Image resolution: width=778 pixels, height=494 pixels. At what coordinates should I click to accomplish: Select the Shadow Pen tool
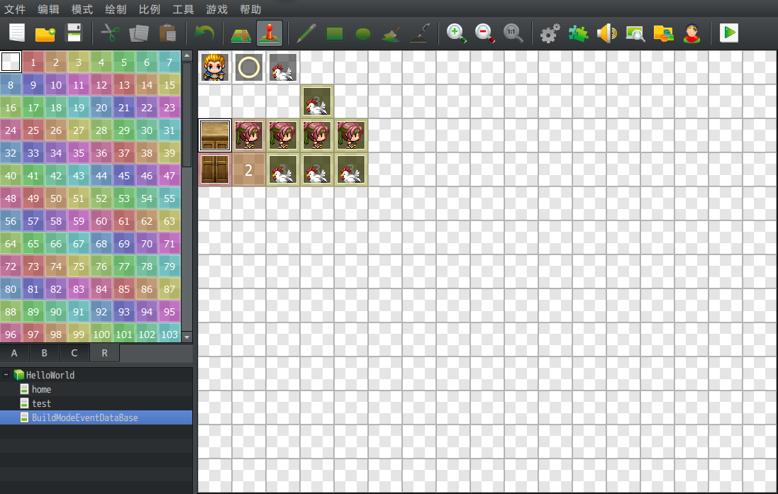[420, 33]
